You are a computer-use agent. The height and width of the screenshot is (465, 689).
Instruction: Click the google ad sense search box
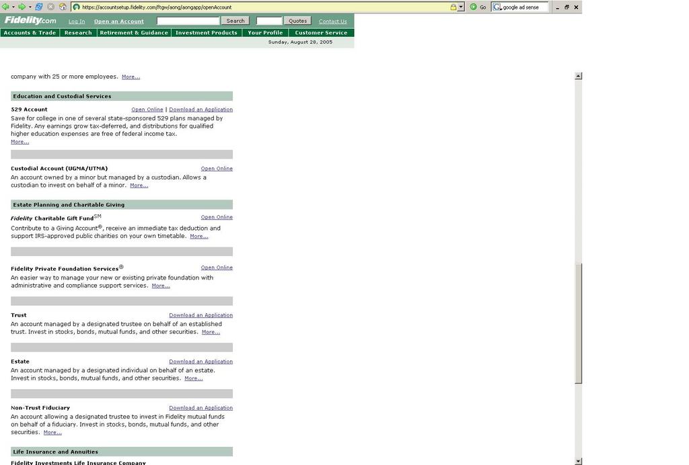click(525, 7)
